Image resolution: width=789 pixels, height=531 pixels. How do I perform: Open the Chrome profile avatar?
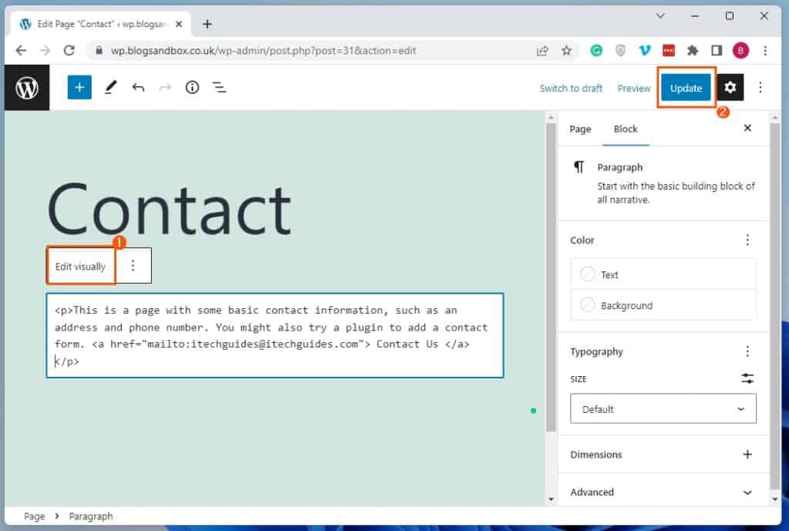pos(740,50)
